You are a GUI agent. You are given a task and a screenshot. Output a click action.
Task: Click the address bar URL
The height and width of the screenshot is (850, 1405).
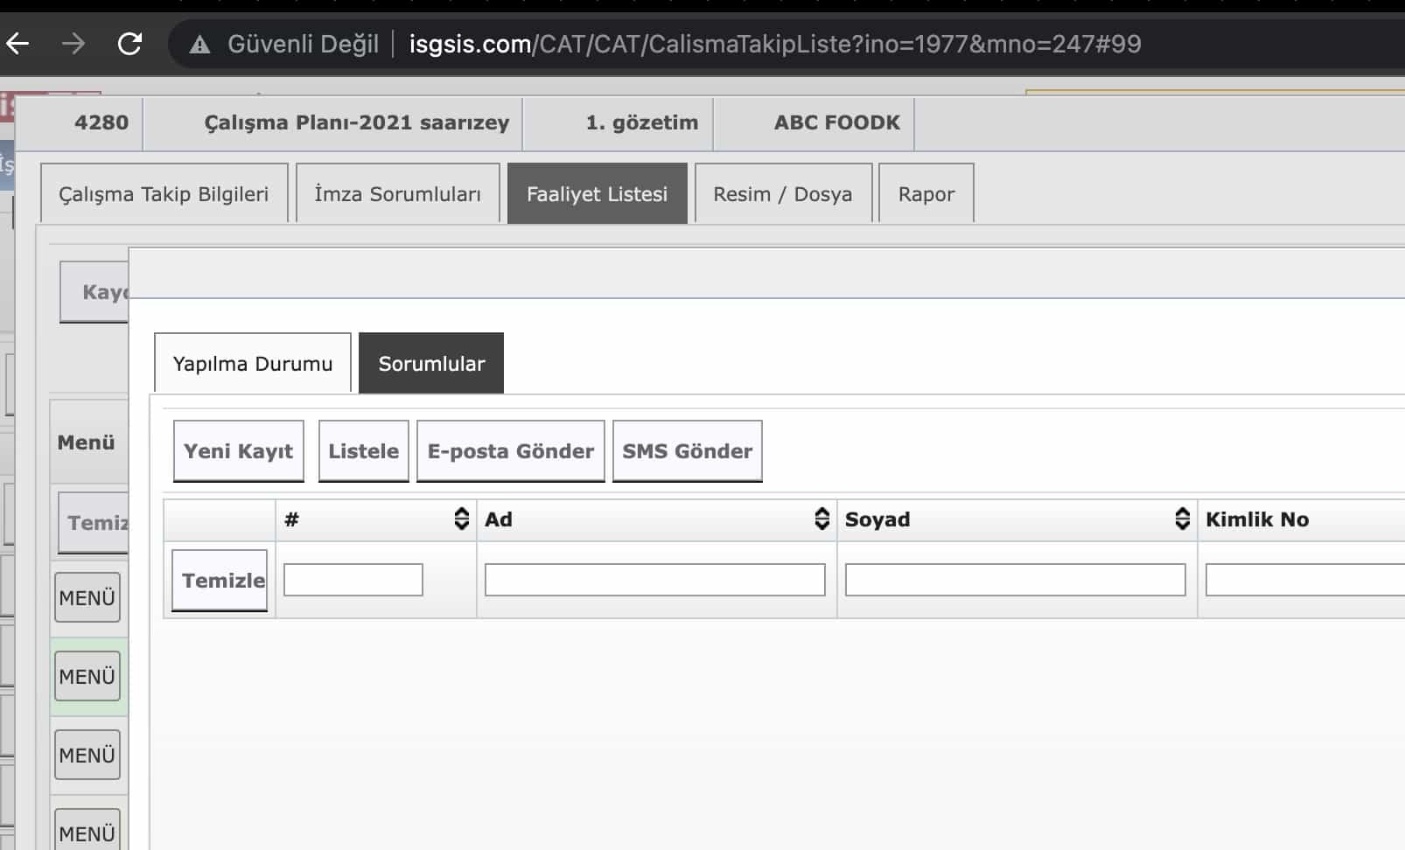774,44
